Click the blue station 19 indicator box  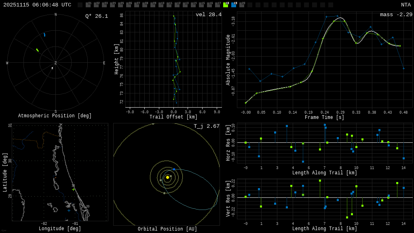234,5
